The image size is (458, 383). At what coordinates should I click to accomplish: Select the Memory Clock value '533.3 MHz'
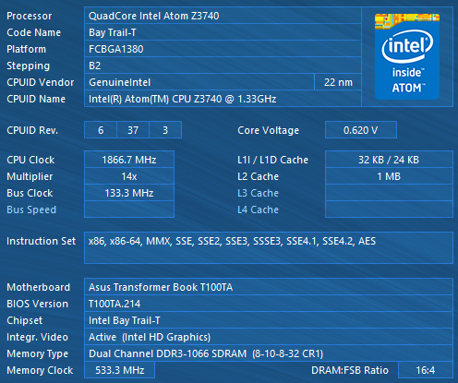(x=119, y=370)
